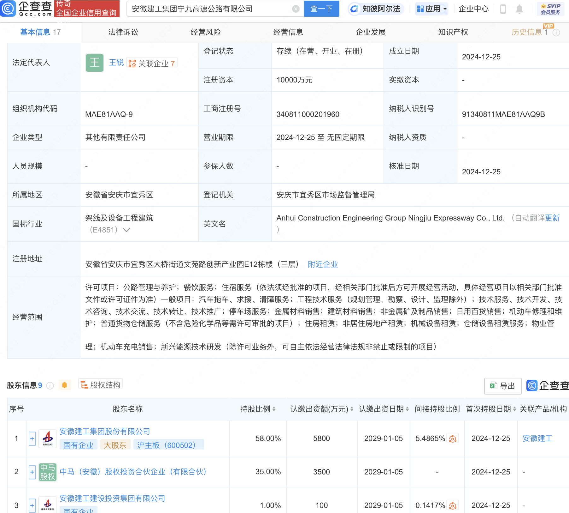Clear the search box with the X icon
This screenshot has height=513, width=569.
point(296,9)
